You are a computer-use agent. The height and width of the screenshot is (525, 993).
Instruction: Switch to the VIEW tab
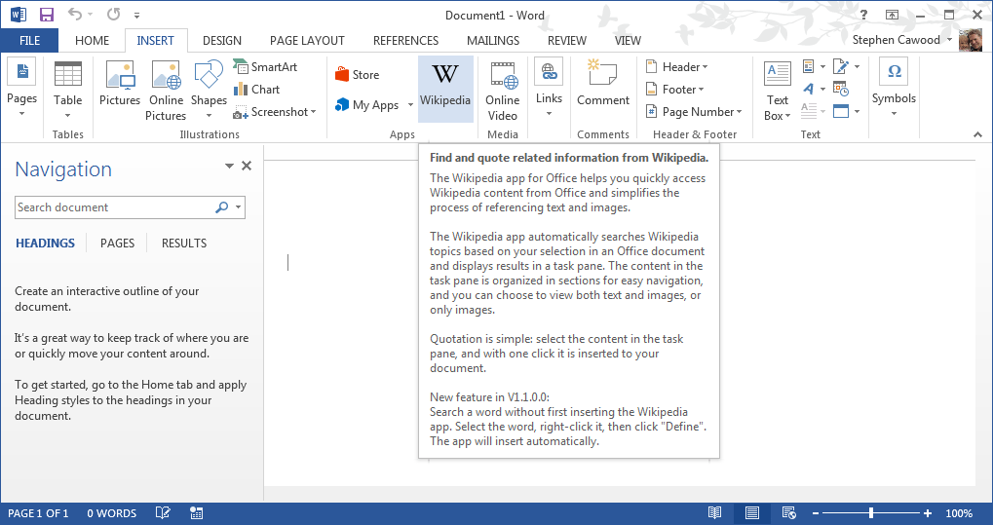(x=628, y=41)
